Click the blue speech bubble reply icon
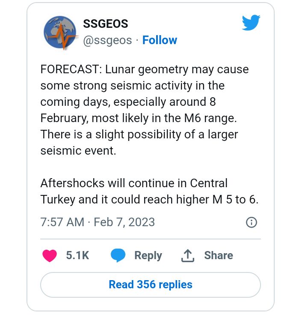Viewport: 308px width, 317px height. coord(118,255)
